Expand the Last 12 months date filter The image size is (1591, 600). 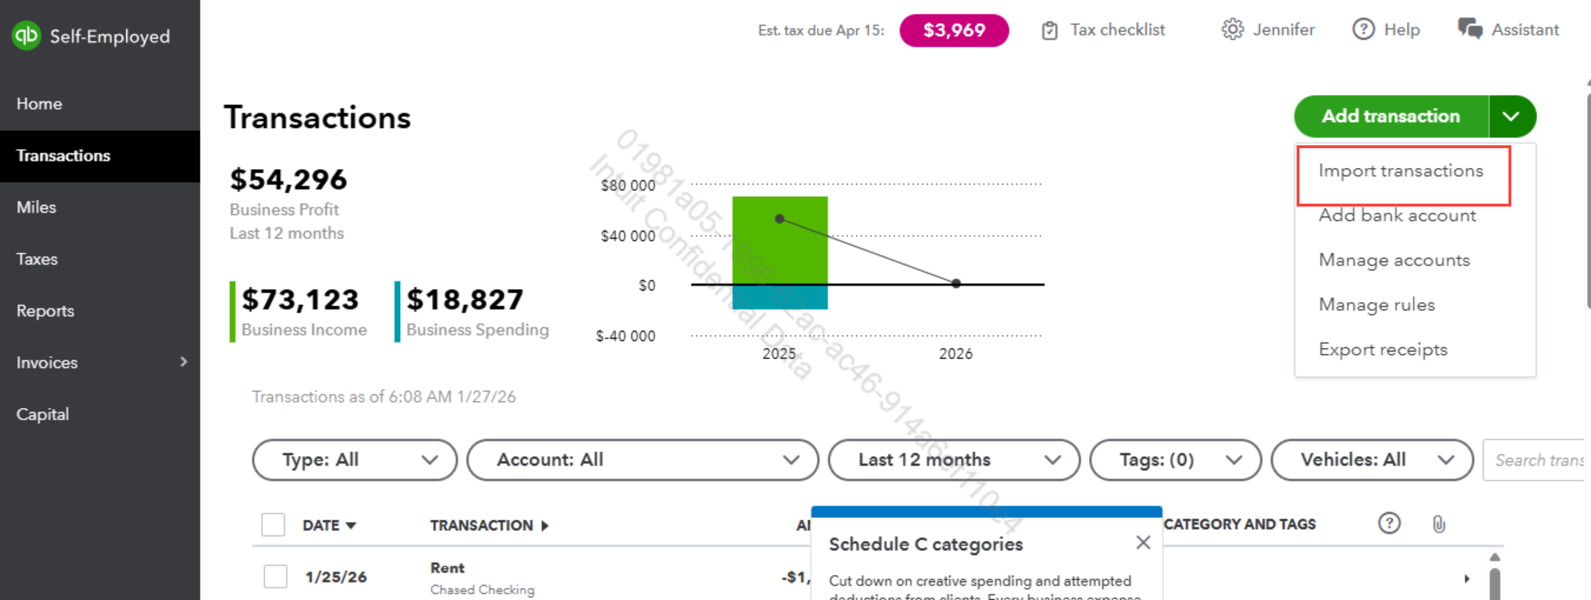pos(954,460)
